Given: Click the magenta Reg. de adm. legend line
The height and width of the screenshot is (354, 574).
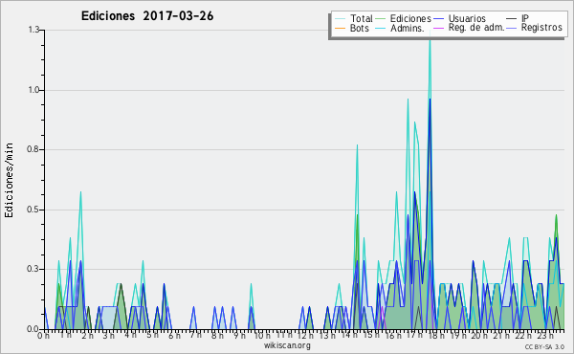Looking at the screenshot, I should click(x=438, y=28).
